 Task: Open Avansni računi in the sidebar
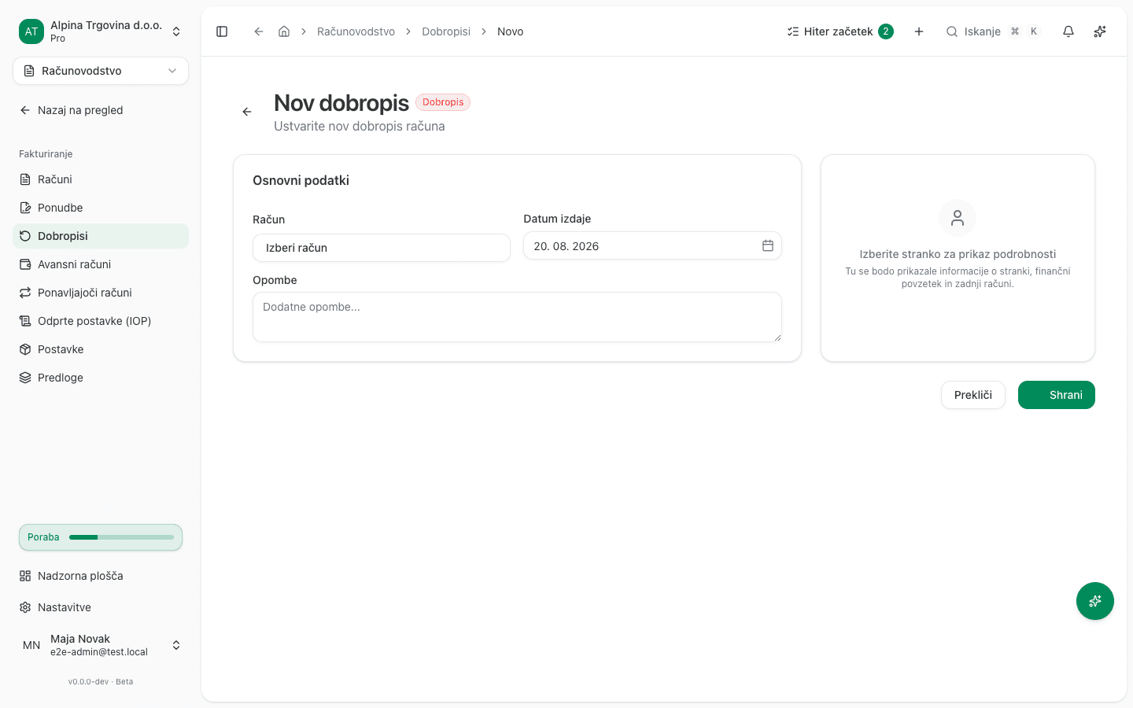(x=101, y=264)
